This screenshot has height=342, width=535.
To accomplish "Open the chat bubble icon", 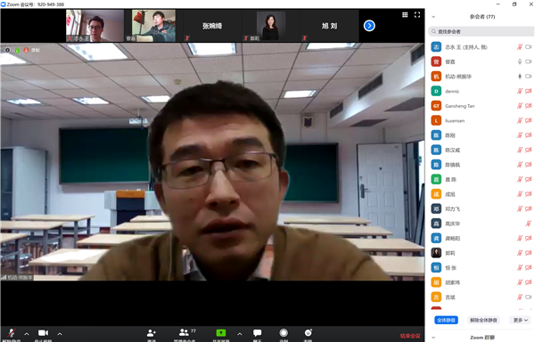I will 258,333.
